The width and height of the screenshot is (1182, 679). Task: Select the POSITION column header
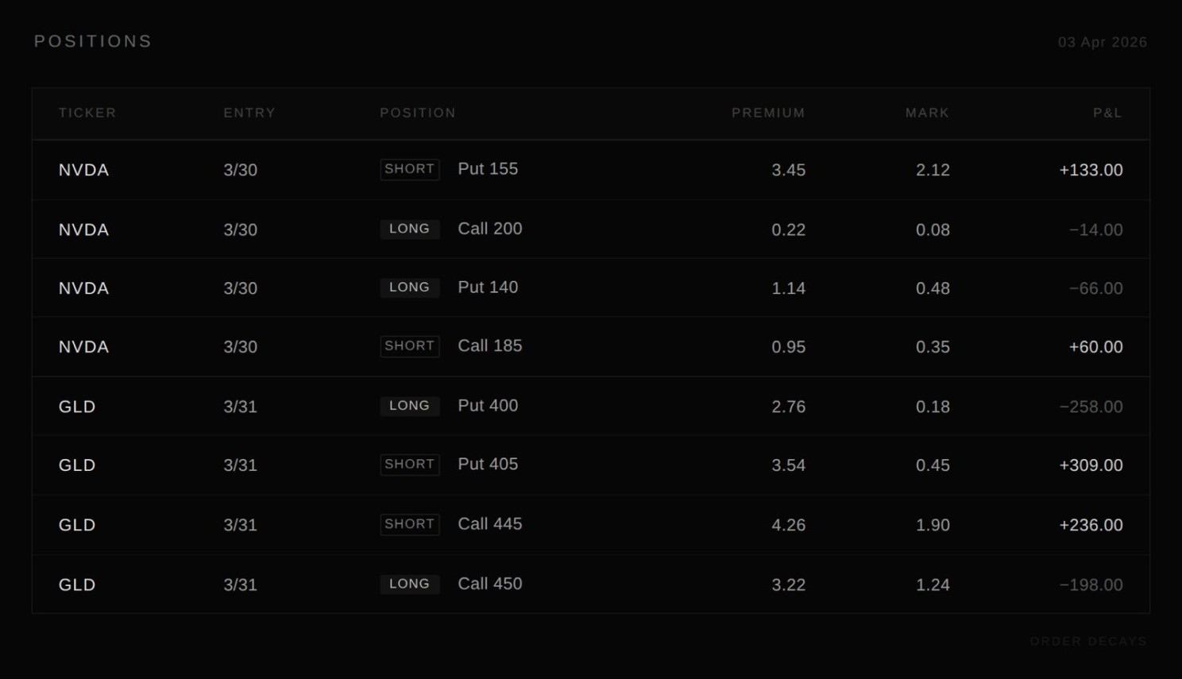[418, 113]
